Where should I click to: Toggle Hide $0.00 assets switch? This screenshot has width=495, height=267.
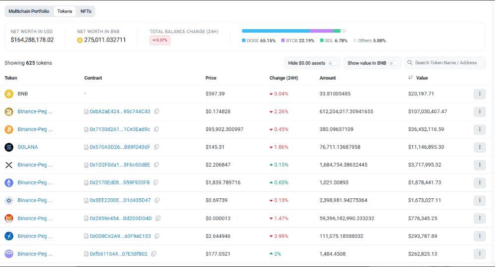point(333,63)
